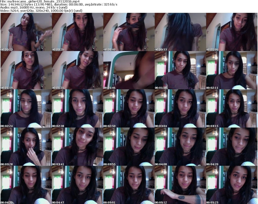
Task: Open the frame stamped 00:03:55
Action: tap(129, 147)
